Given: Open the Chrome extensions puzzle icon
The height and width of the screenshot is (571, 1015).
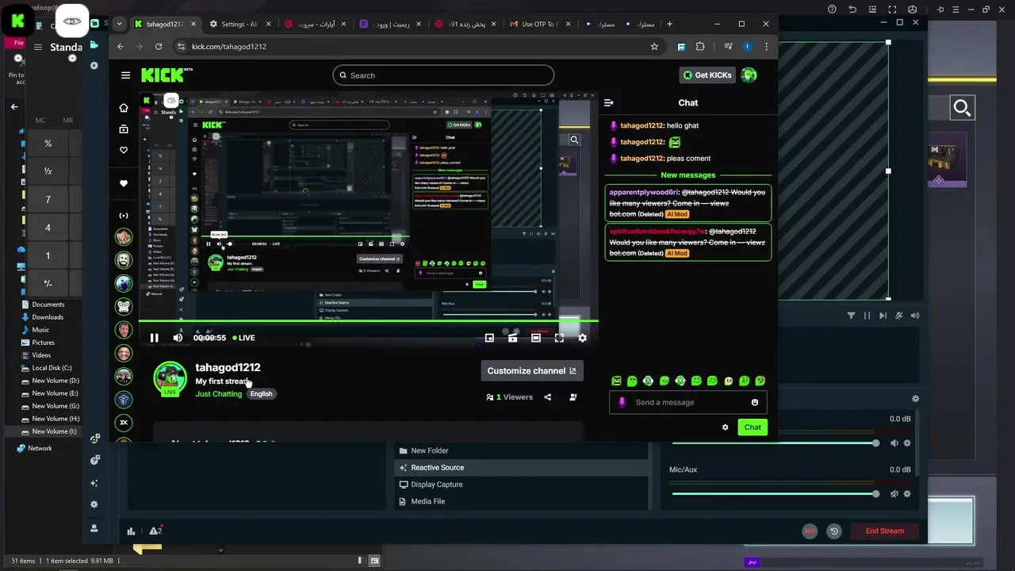Looking at the screenshot, I should click(x=700, y=47).
